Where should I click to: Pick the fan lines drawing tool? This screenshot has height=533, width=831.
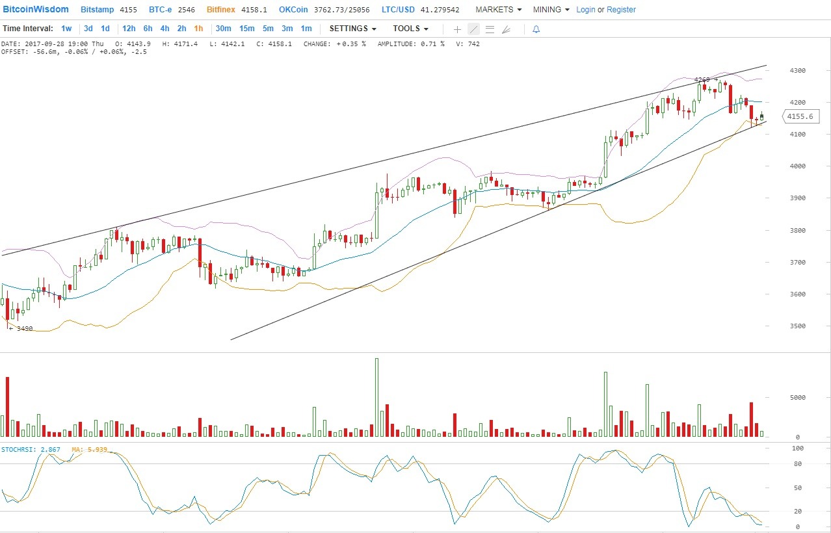[x=507, y=29]
